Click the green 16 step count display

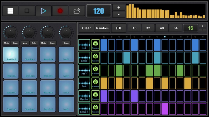point(191,28)
